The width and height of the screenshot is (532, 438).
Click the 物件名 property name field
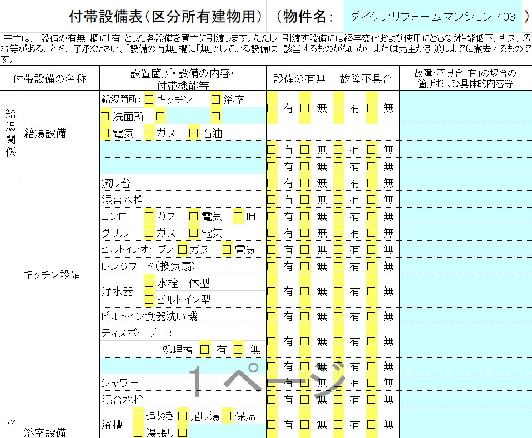(432, 17)
